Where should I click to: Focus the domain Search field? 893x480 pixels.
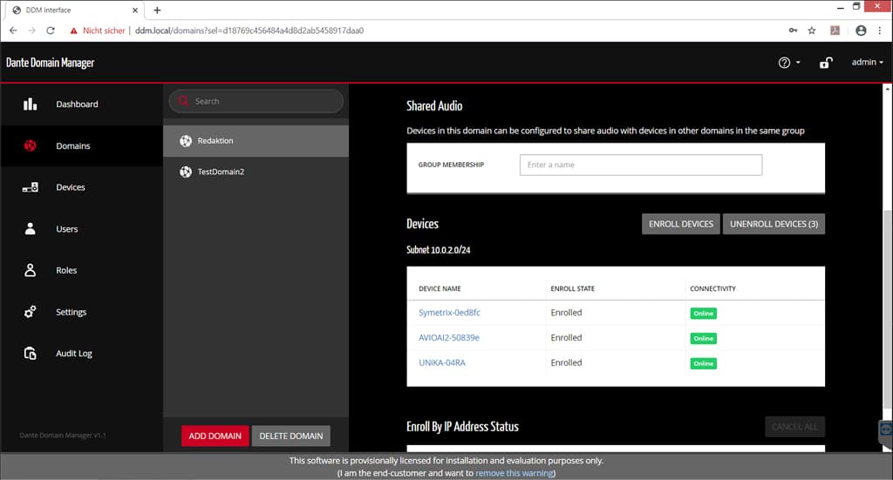tap(256, 101)
